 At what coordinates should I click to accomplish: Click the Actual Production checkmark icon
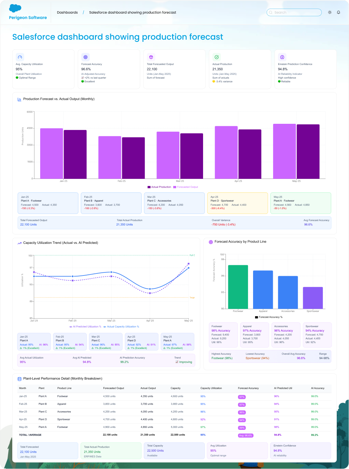click(x=217, y=57)
